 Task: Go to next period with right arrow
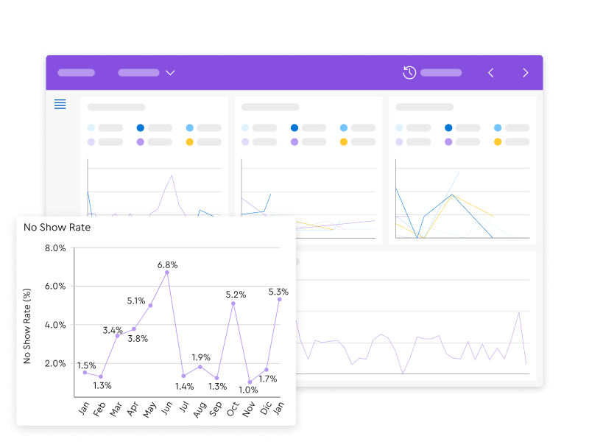click(526, 72)
